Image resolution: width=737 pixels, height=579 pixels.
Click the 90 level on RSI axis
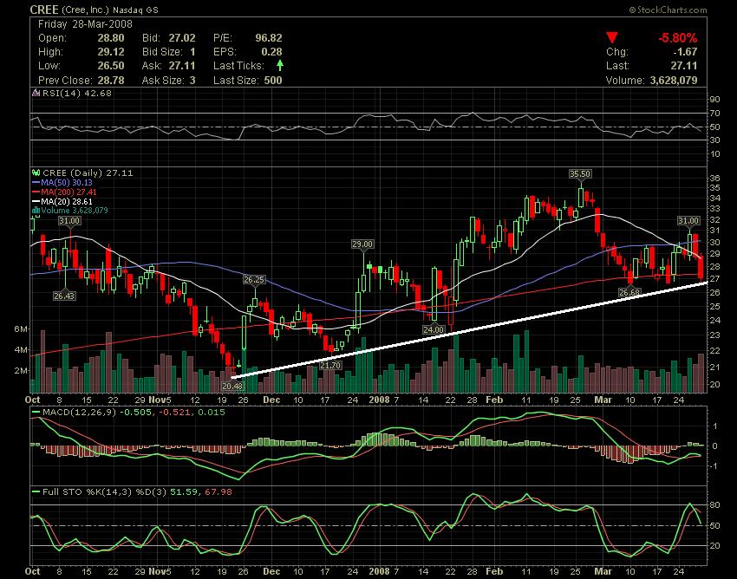click(x=715, y=99)
